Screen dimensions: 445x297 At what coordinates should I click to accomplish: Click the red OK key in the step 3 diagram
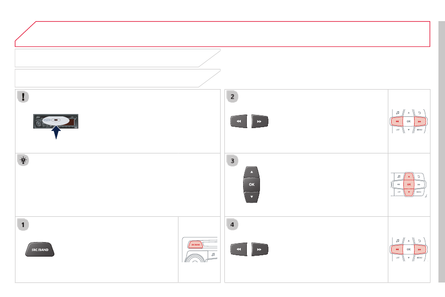tap(409, 184)
